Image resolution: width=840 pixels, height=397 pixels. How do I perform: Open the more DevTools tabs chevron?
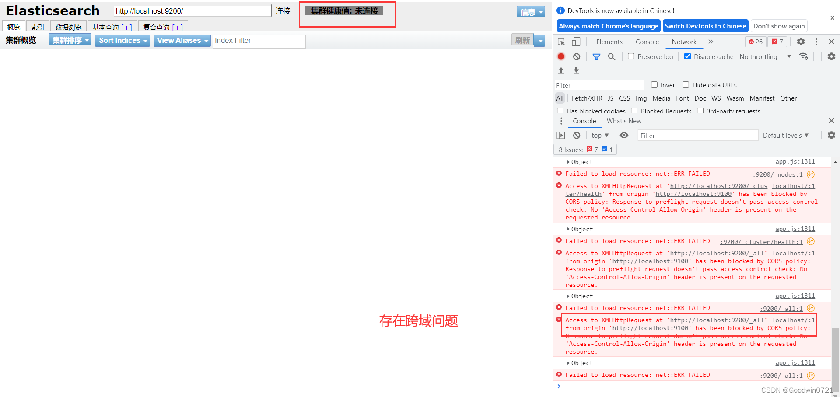[710, 42]
